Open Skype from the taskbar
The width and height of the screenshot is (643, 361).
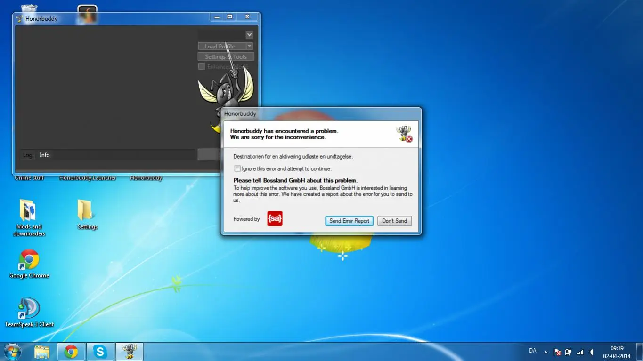100,352
